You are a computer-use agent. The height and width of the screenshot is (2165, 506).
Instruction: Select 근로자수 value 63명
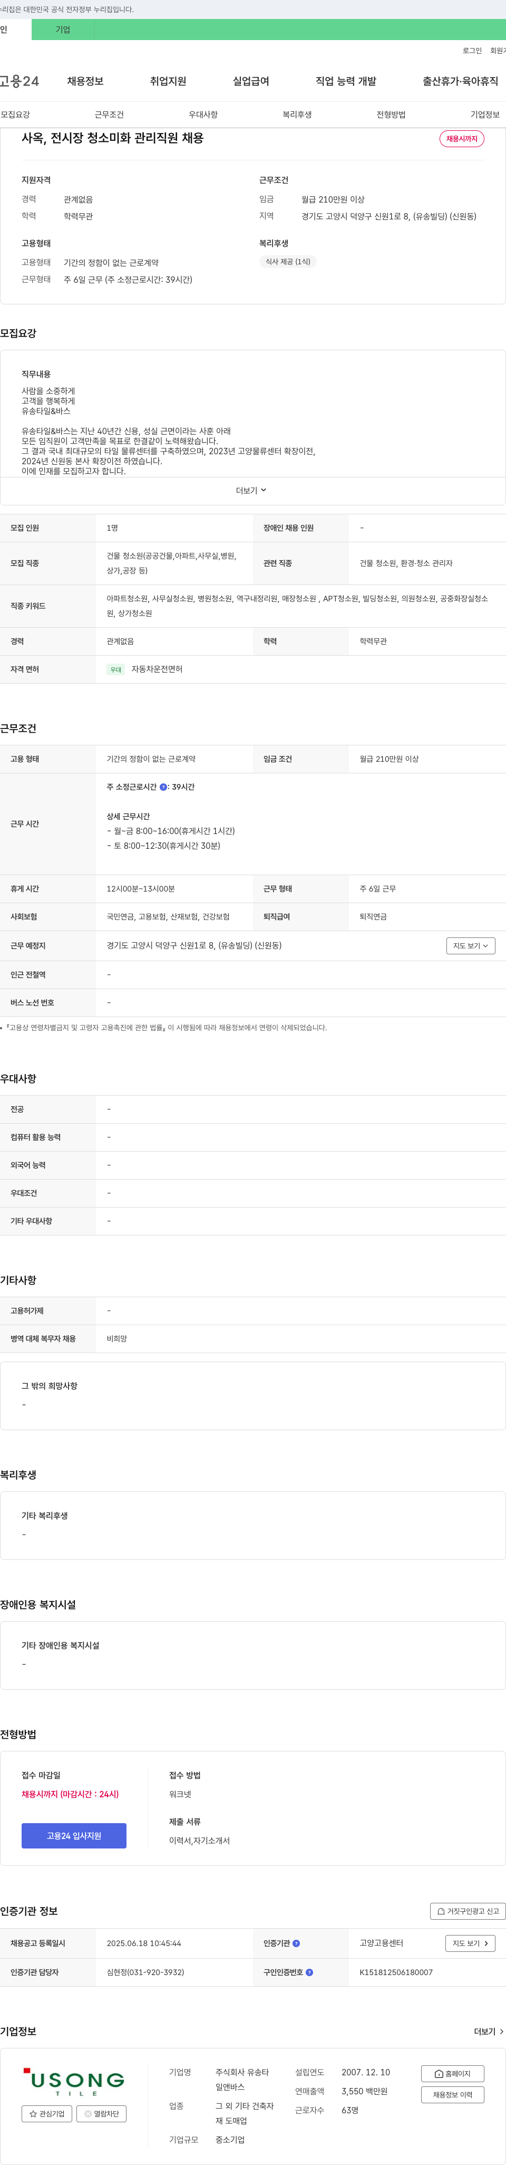350,2110
